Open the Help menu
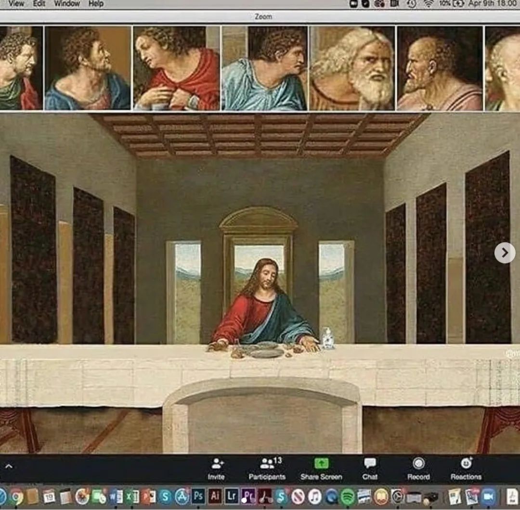Viewport: 520px width, 510px height. click(x=96, y=4)
